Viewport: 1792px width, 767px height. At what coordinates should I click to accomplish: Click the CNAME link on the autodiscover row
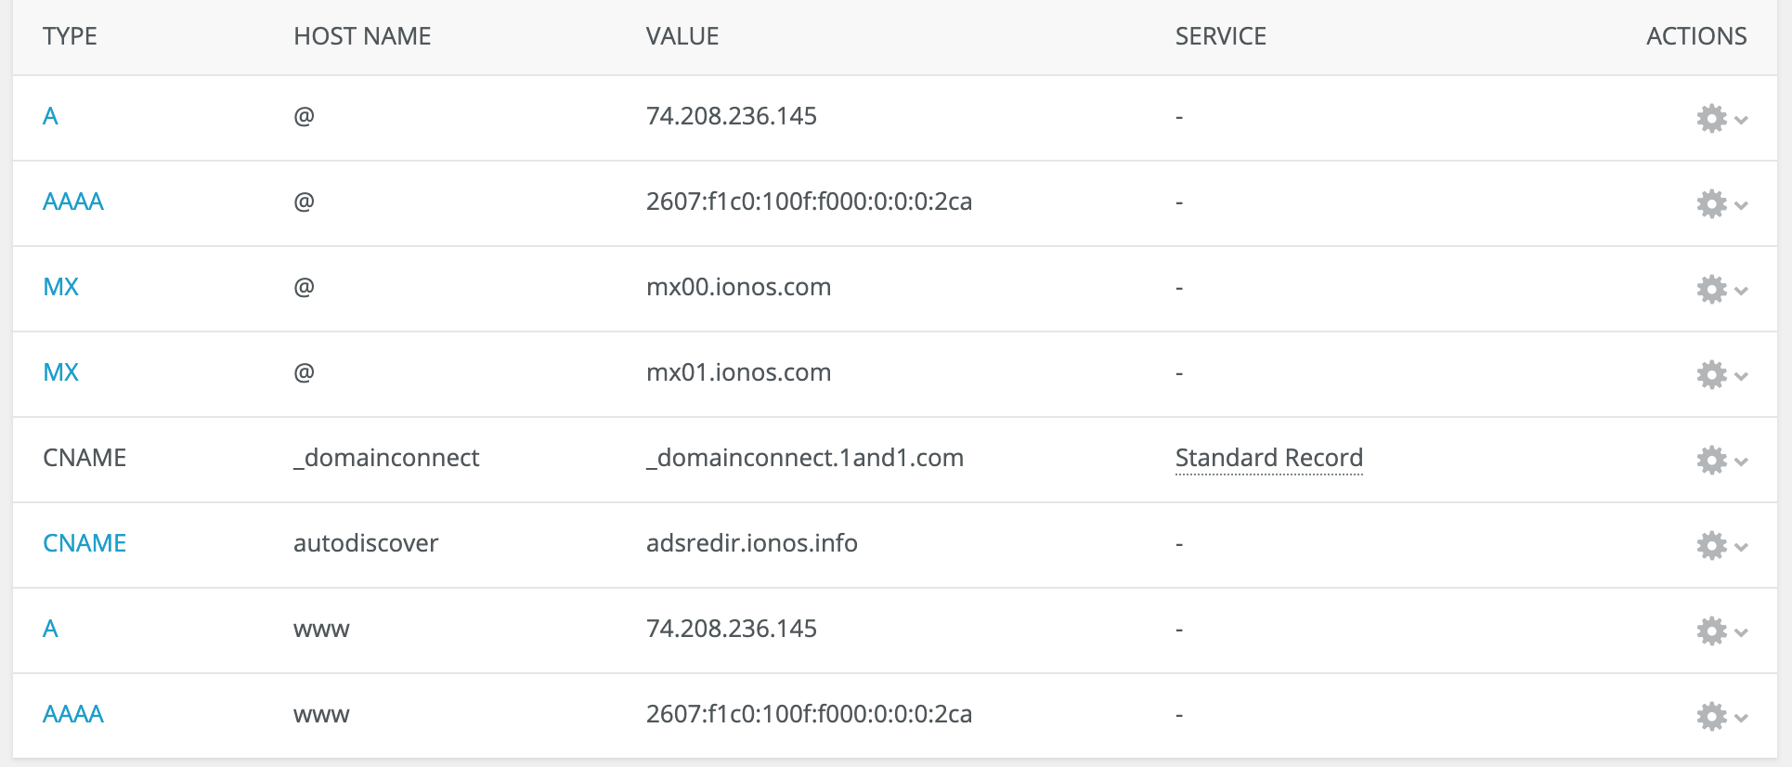[84, 544]
